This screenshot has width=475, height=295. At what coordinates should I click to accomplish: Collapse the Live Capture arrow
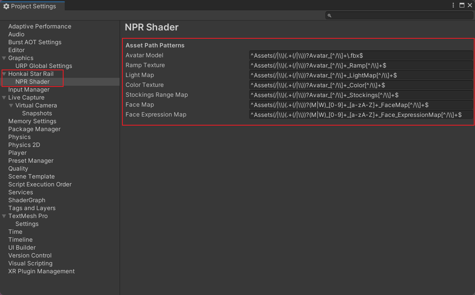(4, 98)
